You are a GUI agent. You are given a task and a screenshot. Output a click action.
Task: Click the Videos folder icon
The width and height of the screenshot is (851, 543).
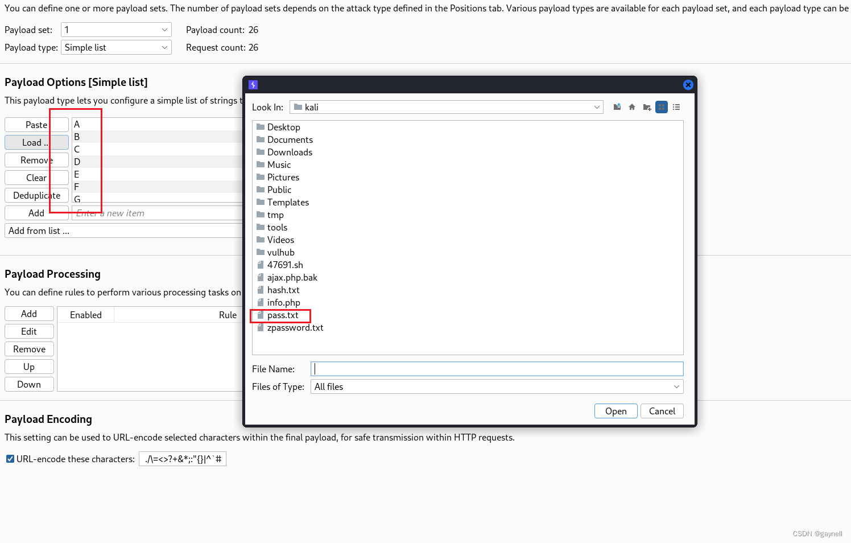(261, 240)
